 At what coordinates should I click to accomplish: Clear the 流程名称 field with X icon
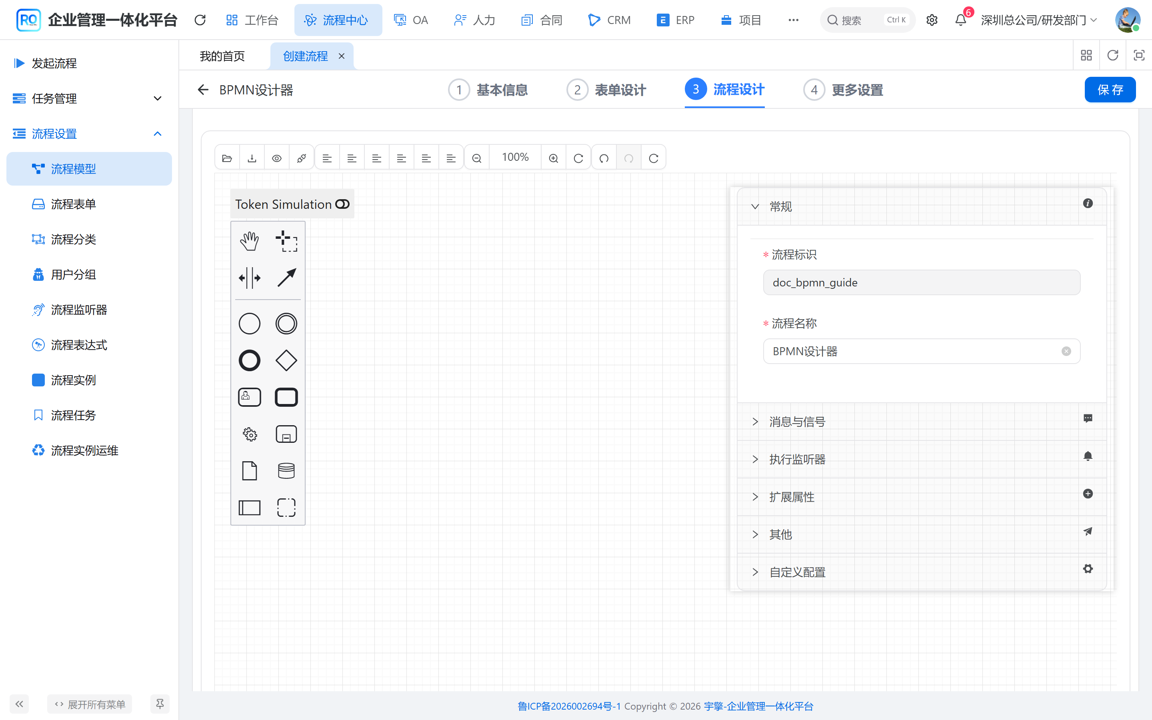[x=1066, y=352]
